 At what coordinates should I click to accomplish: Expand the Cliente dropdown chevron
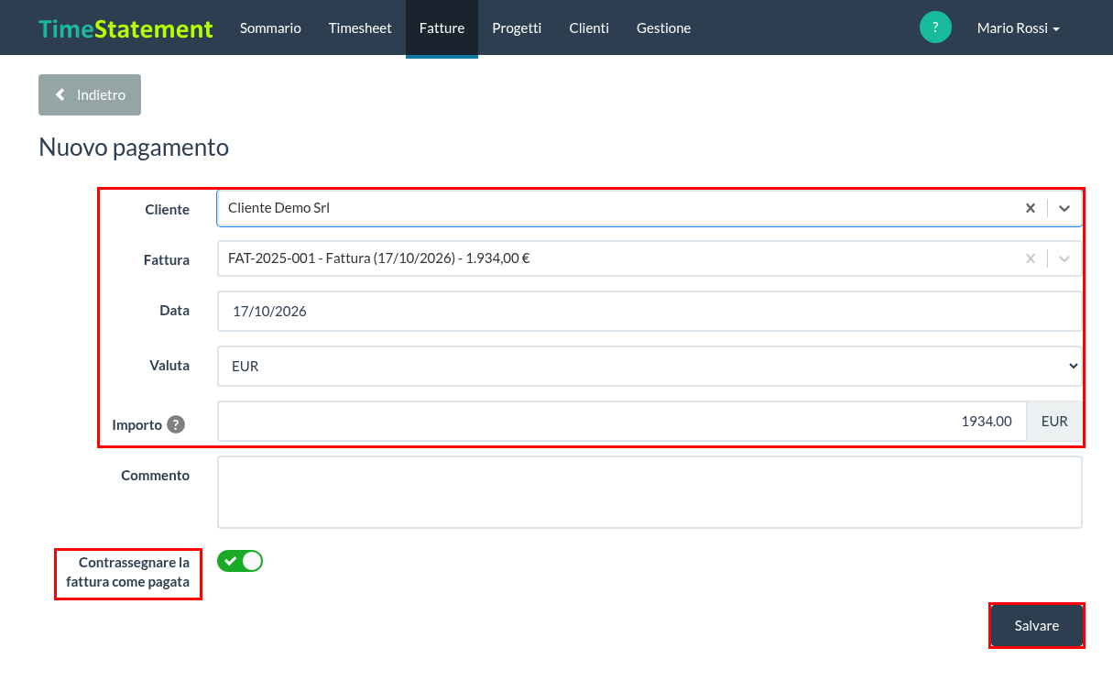1064,208
